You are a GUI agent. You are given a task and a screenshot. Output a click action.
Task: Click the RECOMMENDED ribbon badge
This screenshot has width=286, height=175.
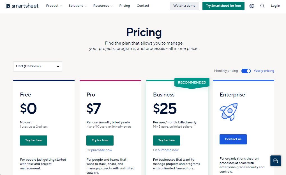coord(192,82)
